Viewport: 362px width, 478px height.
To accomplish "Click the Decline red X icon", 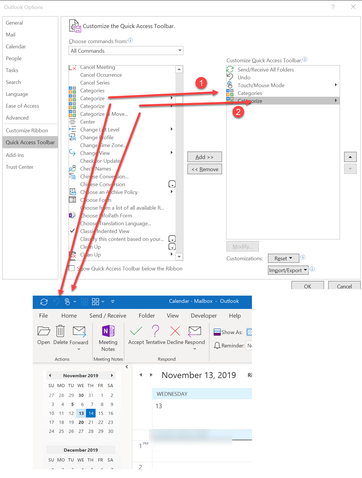I will [x=175, y=331].
